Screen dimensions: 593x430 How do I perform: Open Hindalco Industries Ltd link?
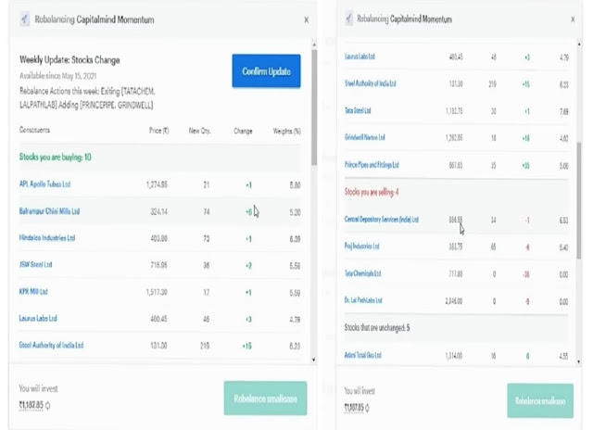(x=47, y=238)
